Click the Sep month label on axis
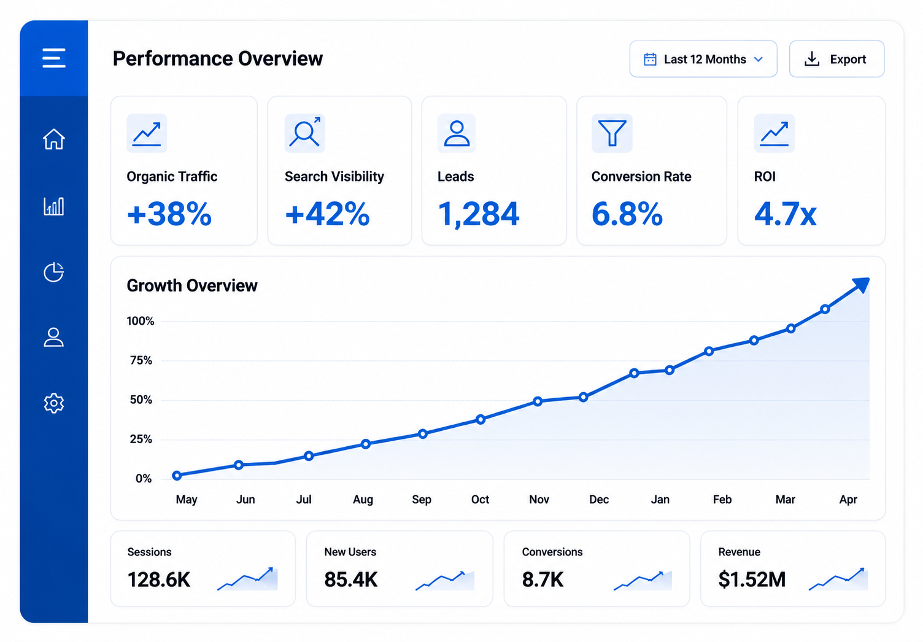923x642 pixels. tap(422, 500)
